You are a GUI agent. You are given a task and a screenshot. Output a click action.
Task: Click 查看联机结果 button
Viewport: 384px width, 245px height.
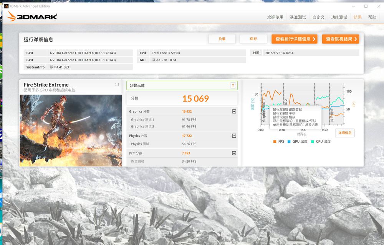(x=340, y=39)
